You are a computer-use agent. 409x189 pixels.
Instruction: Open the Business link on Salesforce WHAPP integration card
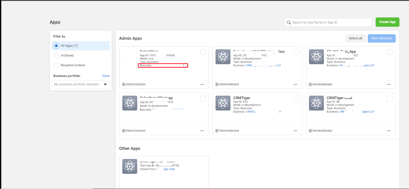tap(263, 65)
